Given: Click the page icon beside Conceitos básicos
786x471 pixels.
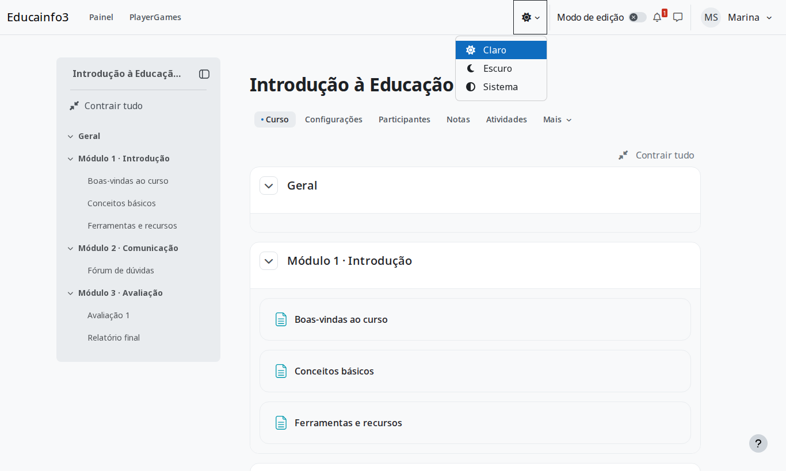Looking at the screenshot, I should [x=281, y=371].
